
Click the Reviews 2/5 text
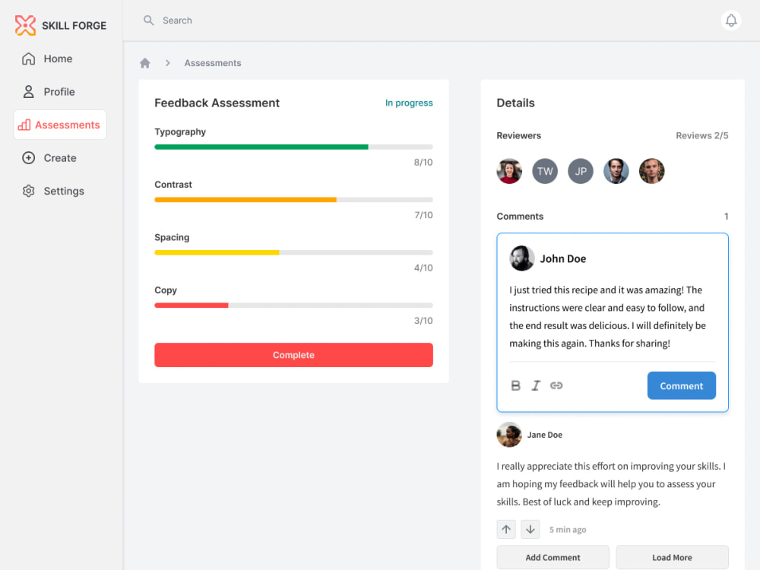coord(701,136)
